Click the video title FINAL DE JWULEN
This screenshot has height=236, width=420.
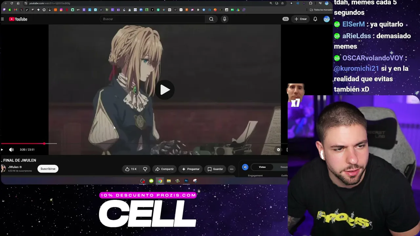[x=20, y=160]
